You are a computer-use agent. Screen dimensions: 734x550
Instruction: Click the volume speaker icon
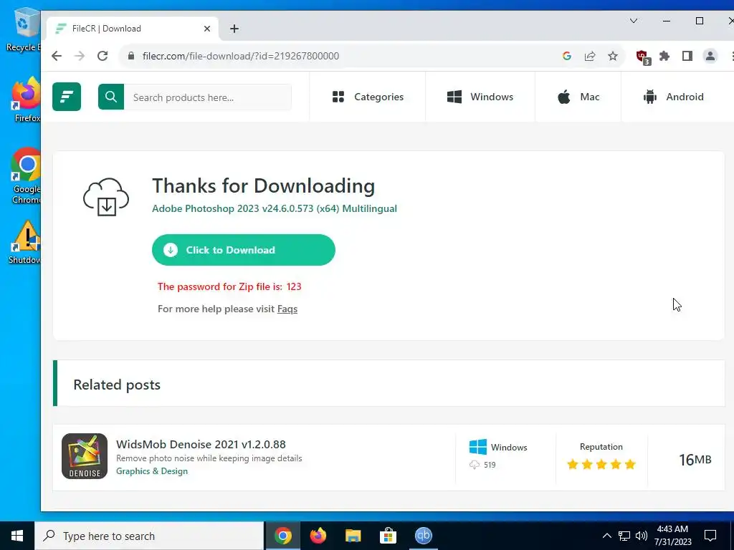click(642, 536)
